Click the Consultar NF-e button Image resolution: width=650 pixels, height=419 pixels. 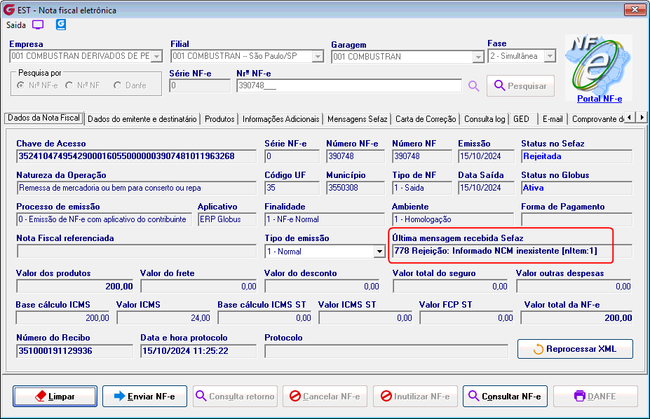point(506,397)
